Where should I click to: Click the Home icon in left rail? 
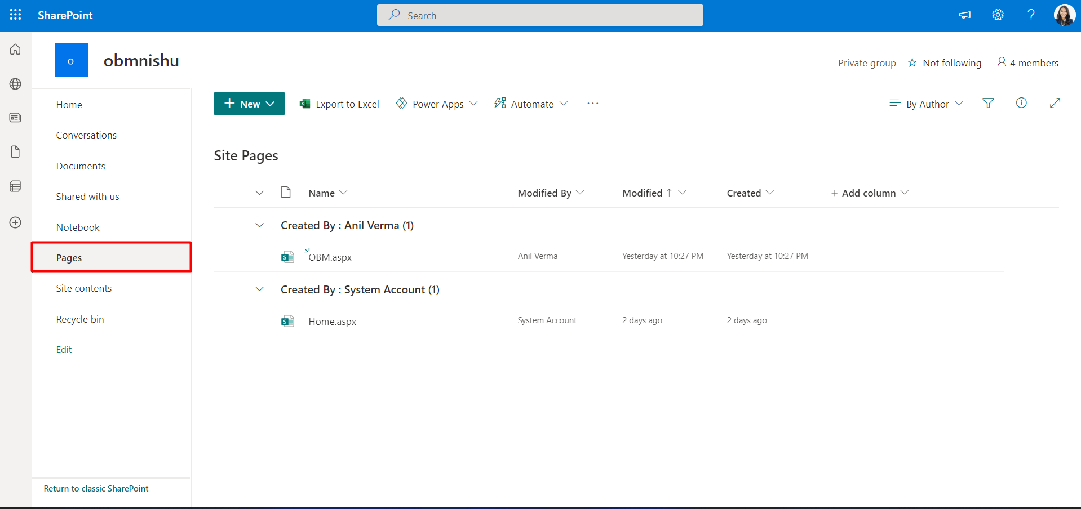click(x=16, y=50)
